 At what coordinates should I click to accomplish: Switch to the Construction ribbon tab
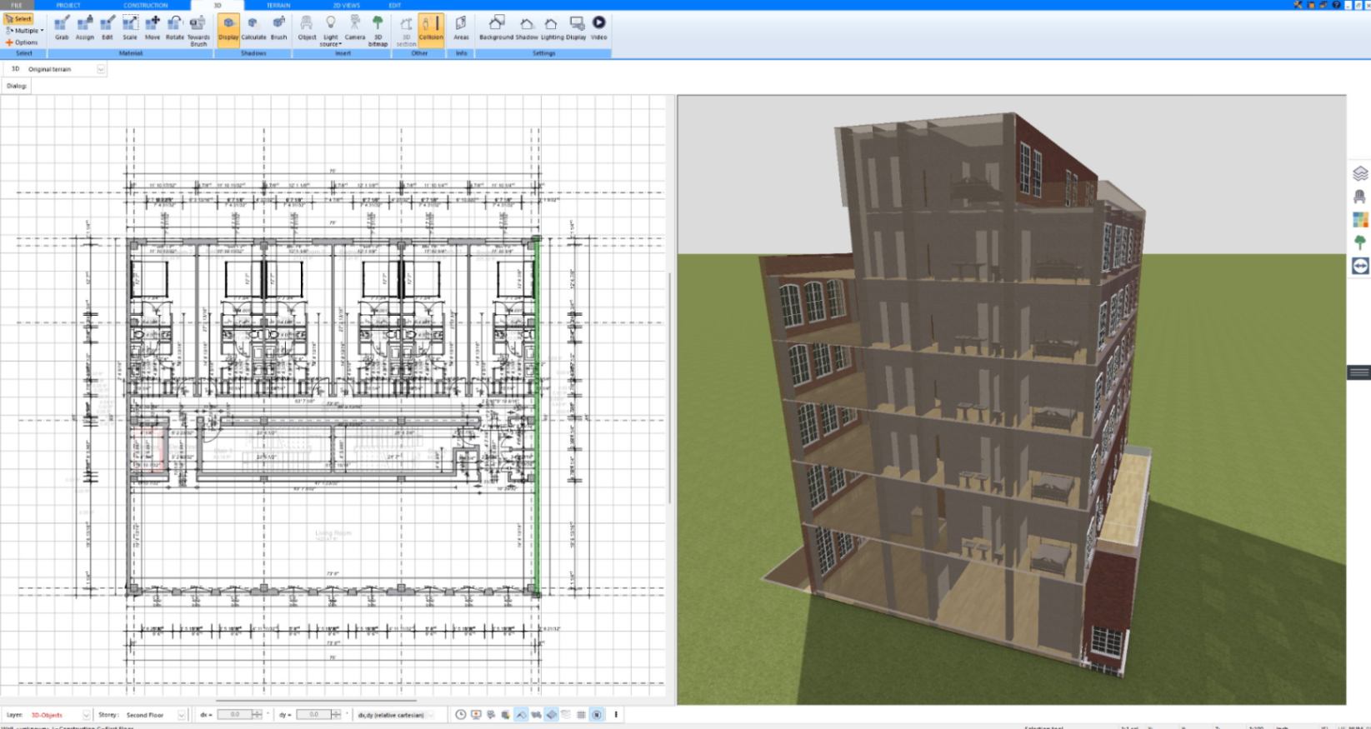(146, 5)
